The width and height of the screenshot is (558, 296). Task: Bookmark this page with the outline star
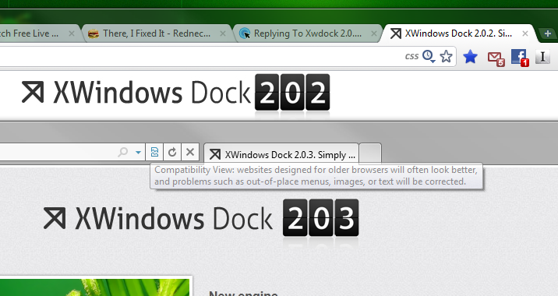446,56
